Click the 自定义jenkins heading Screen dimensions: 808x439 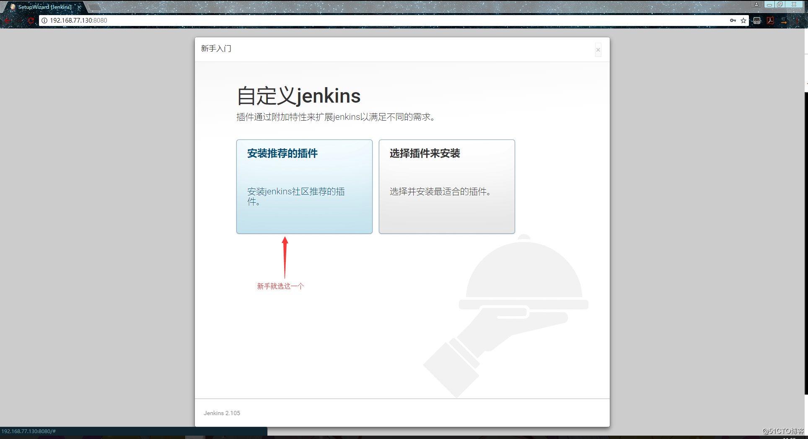click(298, 96)
